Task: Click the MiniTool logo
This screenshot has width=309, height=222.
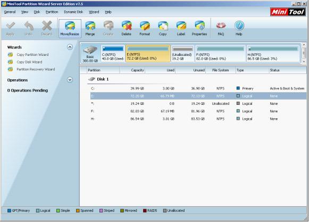Action: point(288,12)
